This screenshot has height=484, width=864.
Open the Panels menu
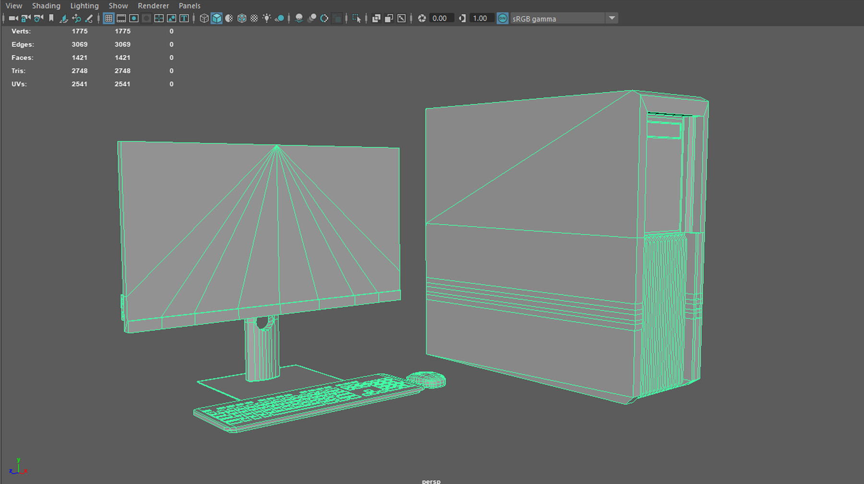click(x=189, y=6)
